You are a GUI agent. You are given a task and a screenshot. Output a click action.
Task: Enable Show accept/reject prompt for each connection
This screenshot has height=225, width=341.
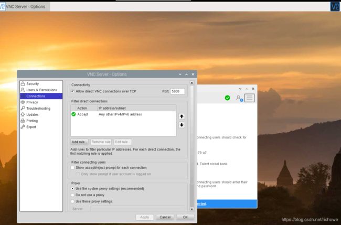pos(72,168)
